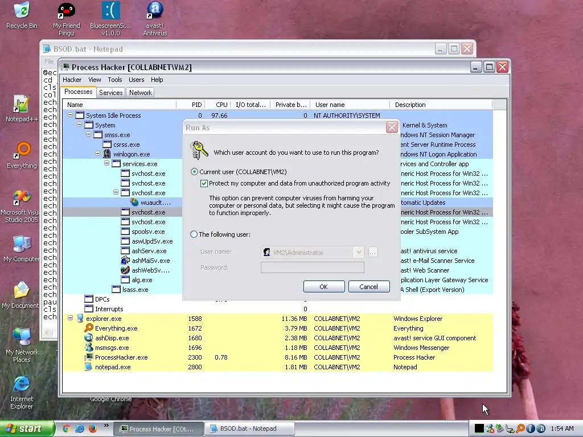Open the Help menu in Process Hacker
583x437 pixels.
(x=157, y=80)
